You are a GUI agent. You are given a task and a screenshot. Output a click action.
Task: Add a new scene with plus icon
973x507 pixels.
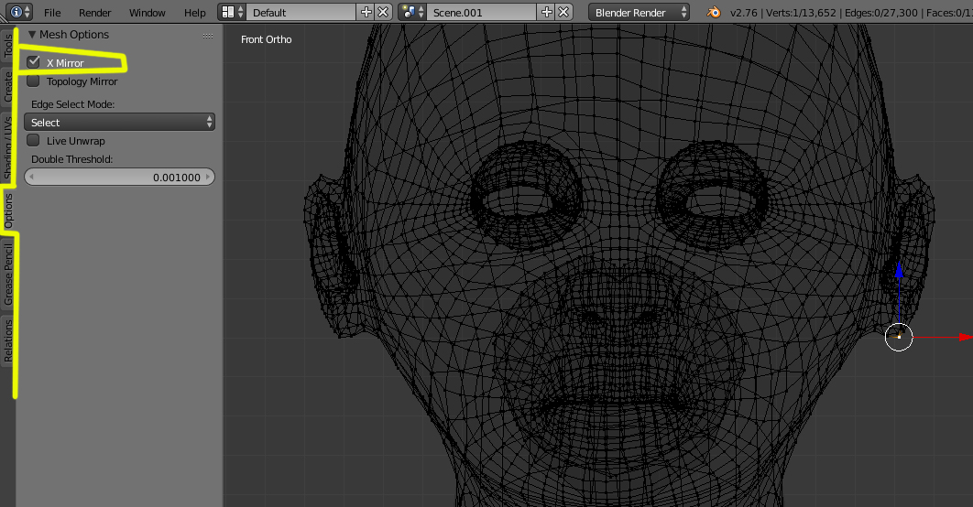pyautogui.click(x=547, y=12)
